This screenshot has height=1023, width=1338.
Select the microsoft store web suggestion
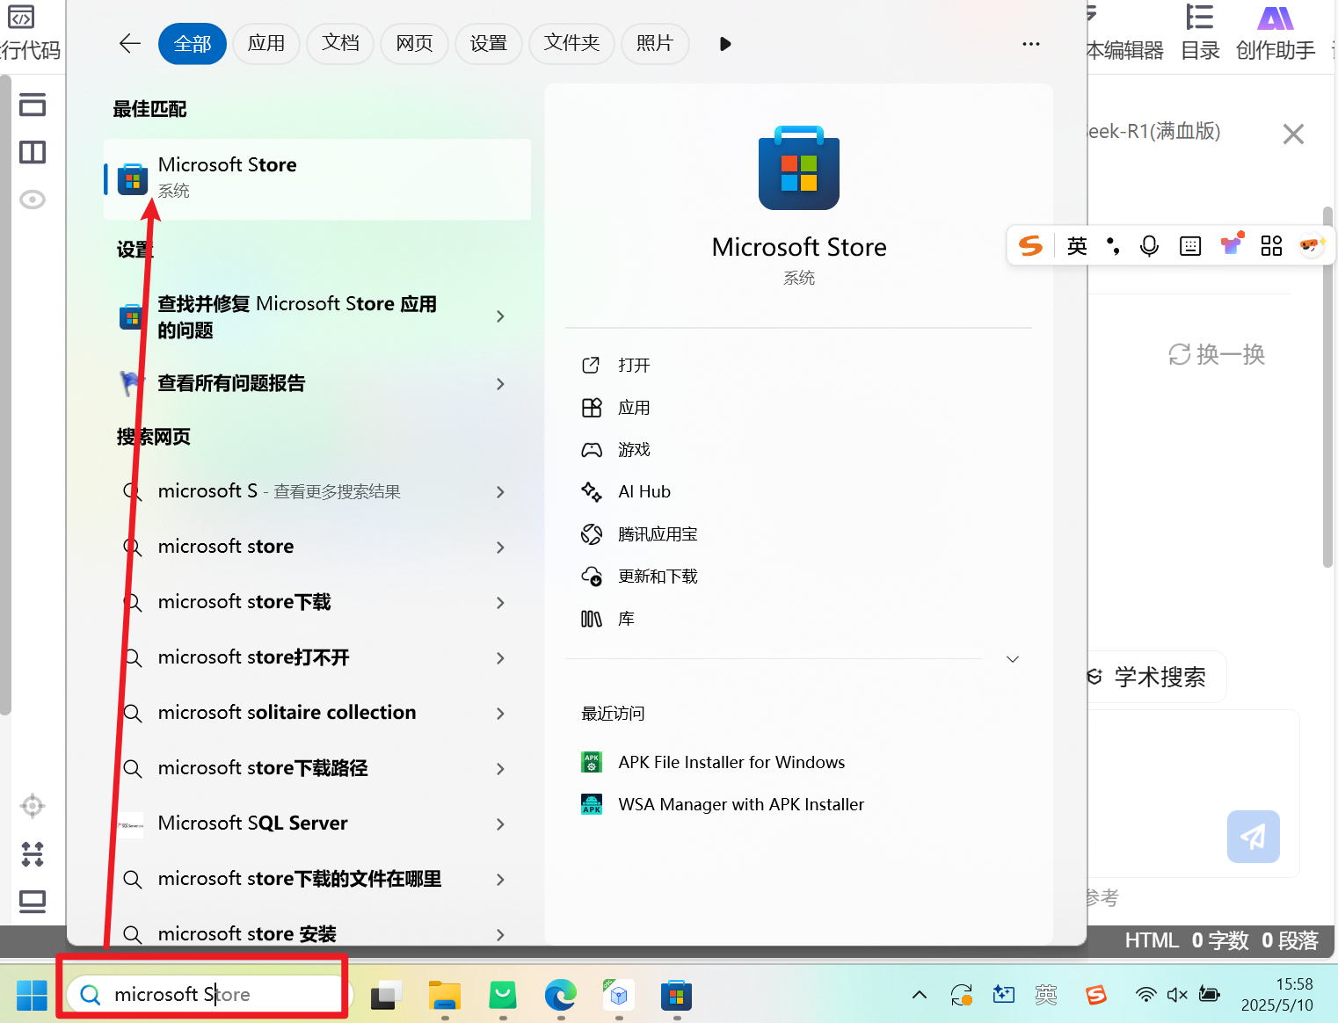pyautogui.click(x=317, y=547)
